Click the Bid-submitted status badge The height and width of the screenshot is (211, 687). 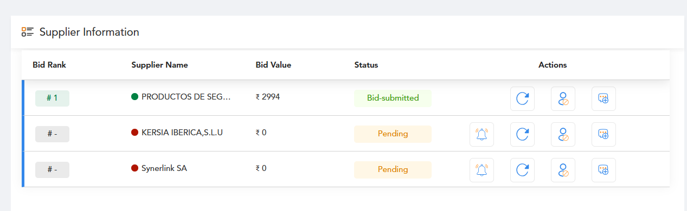pos(393,98)
